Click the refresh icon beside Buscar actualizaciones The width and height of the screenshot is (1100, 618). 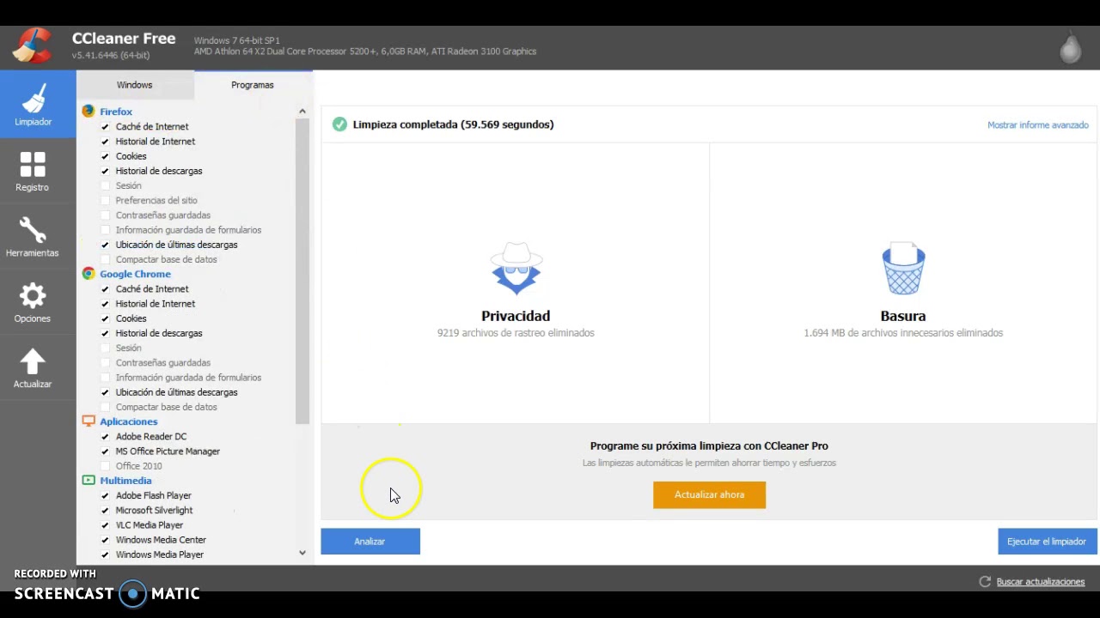(986, 581)
